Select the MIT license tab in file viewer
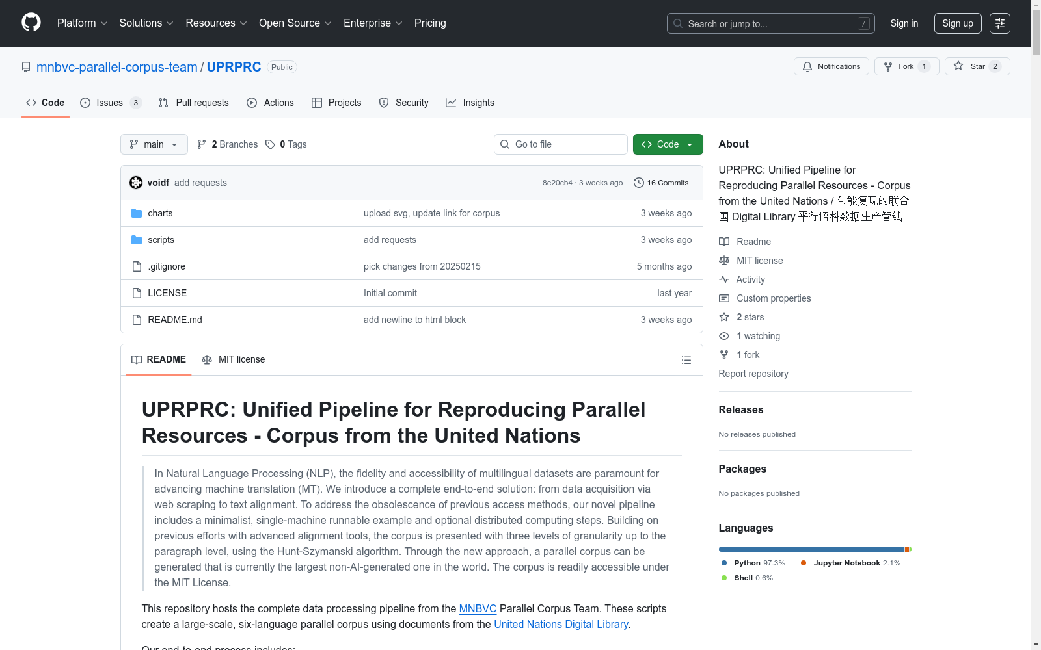Image resolution: width=1041 pixels, height=650 pixels. click(x=234, y=359)
